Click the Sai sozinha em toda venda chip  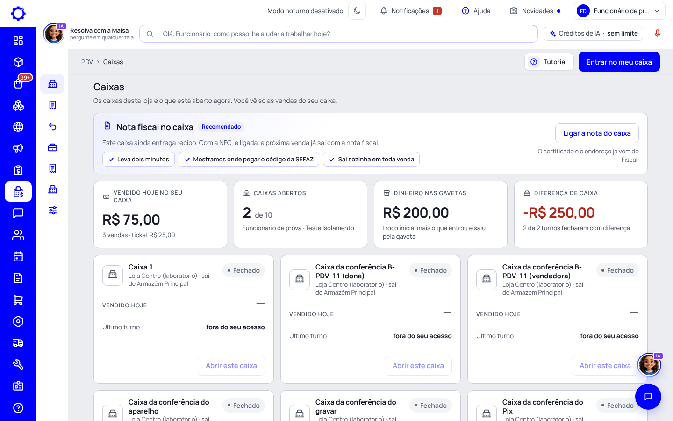click(371, 159)
